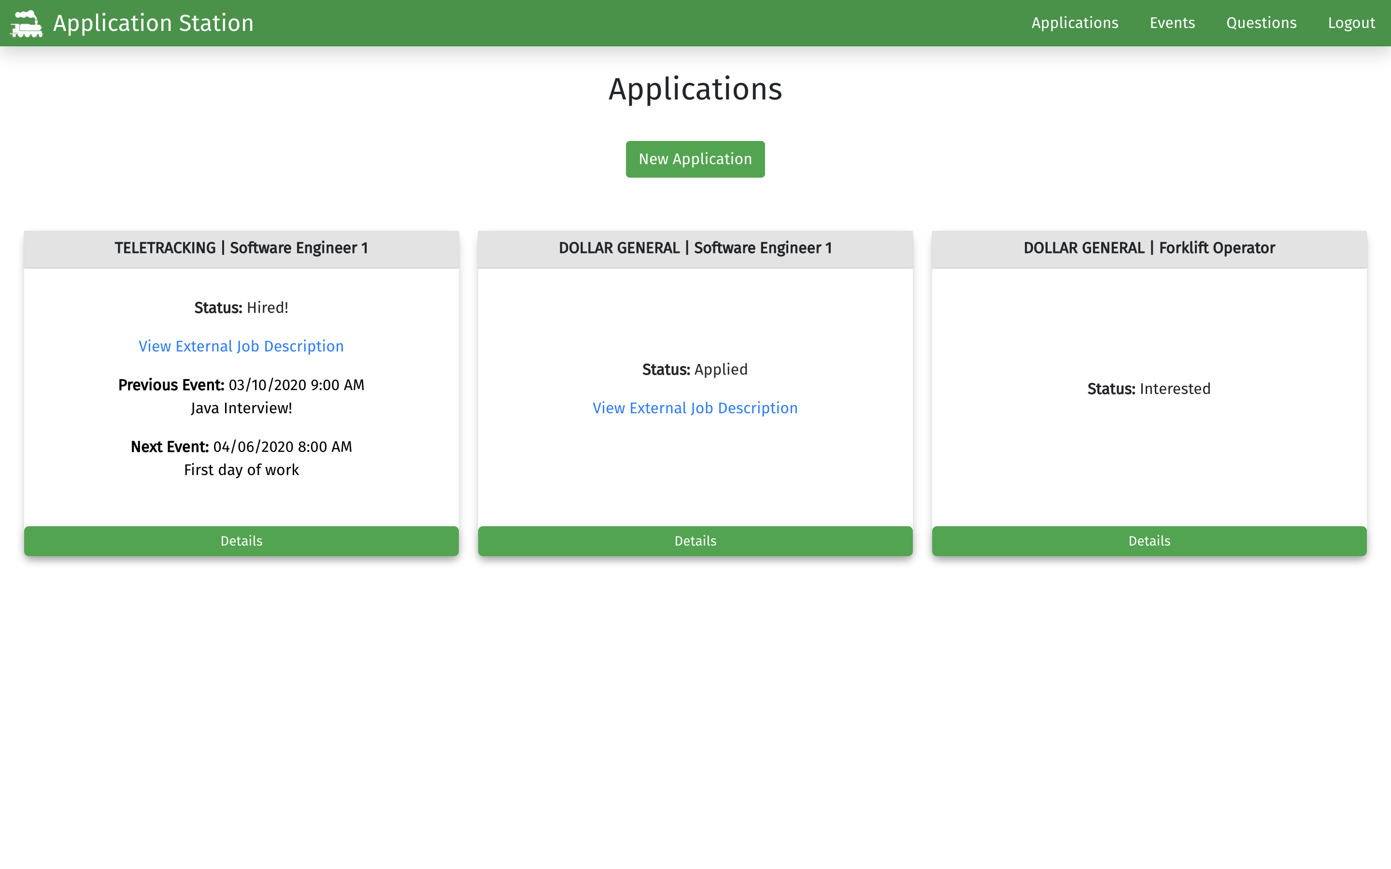This screenshot has height=869, width=1391.
Task: Click the Status: Interested text
Action: [1149, 389]
